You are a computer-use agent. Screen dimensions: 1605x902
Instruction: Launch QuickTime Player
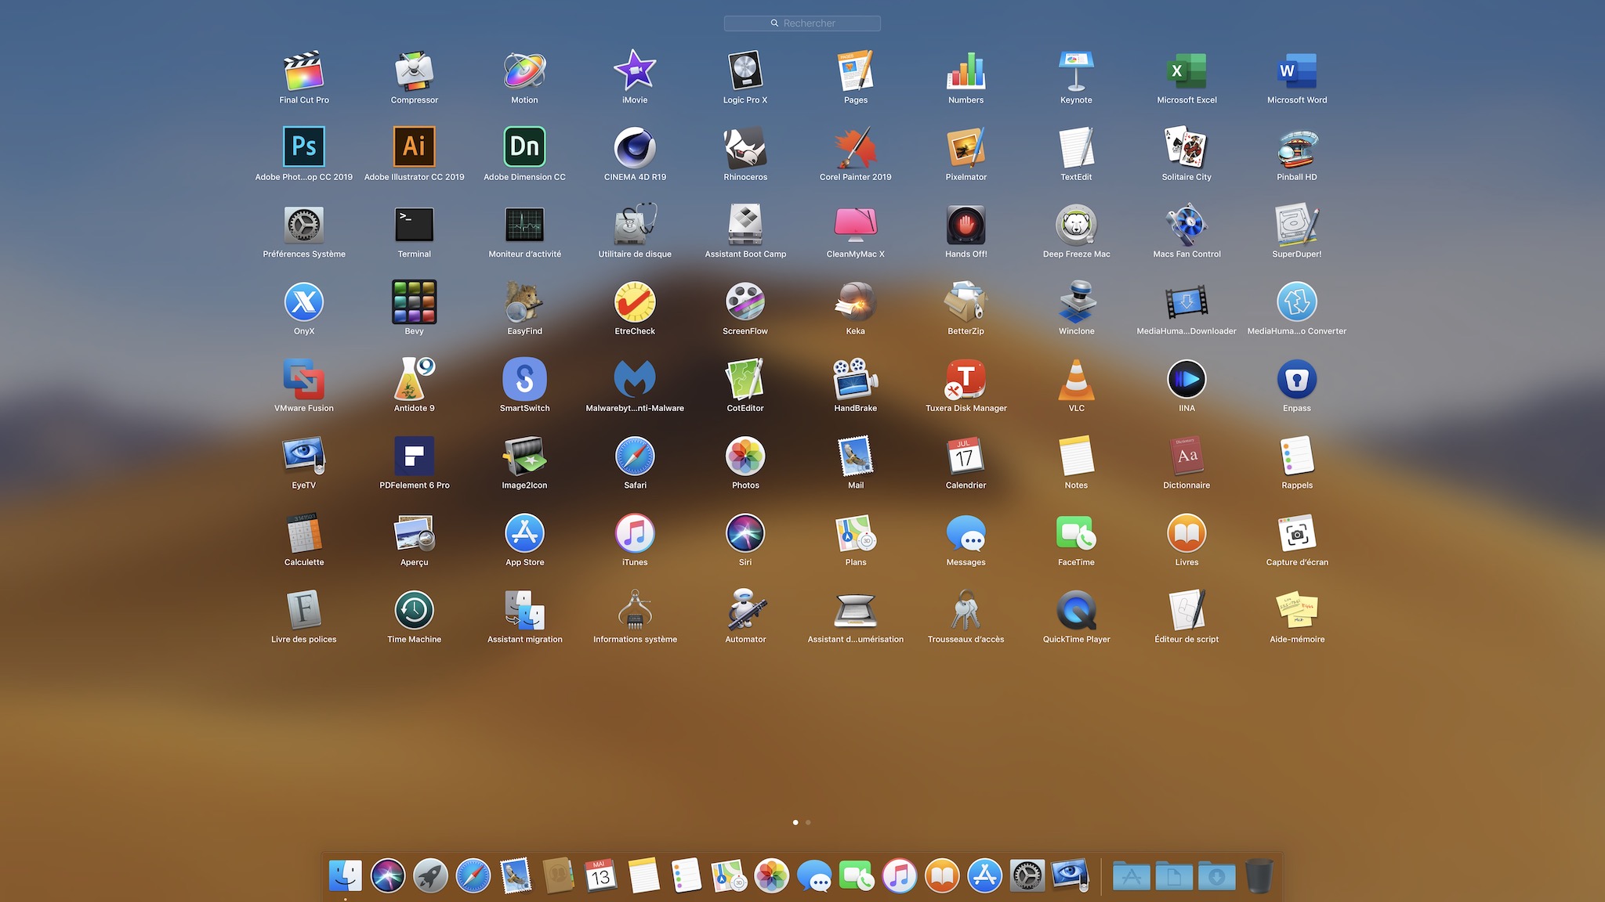point(1076,610)
